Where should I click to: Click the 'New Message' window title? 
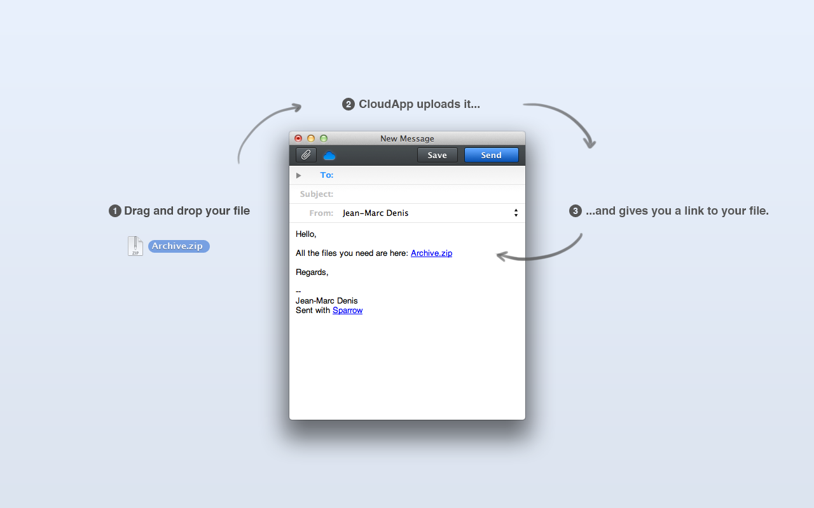[x=407, y=138]
